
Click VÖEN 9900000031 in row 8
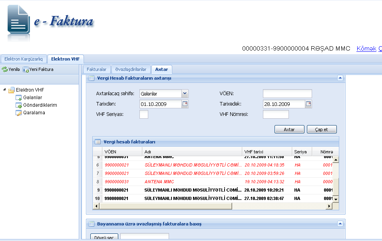pos(117,182)
